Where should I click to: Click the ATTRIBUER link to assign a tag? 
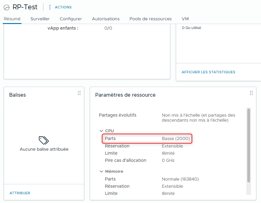pyautogui.click(x=20, y=193)
